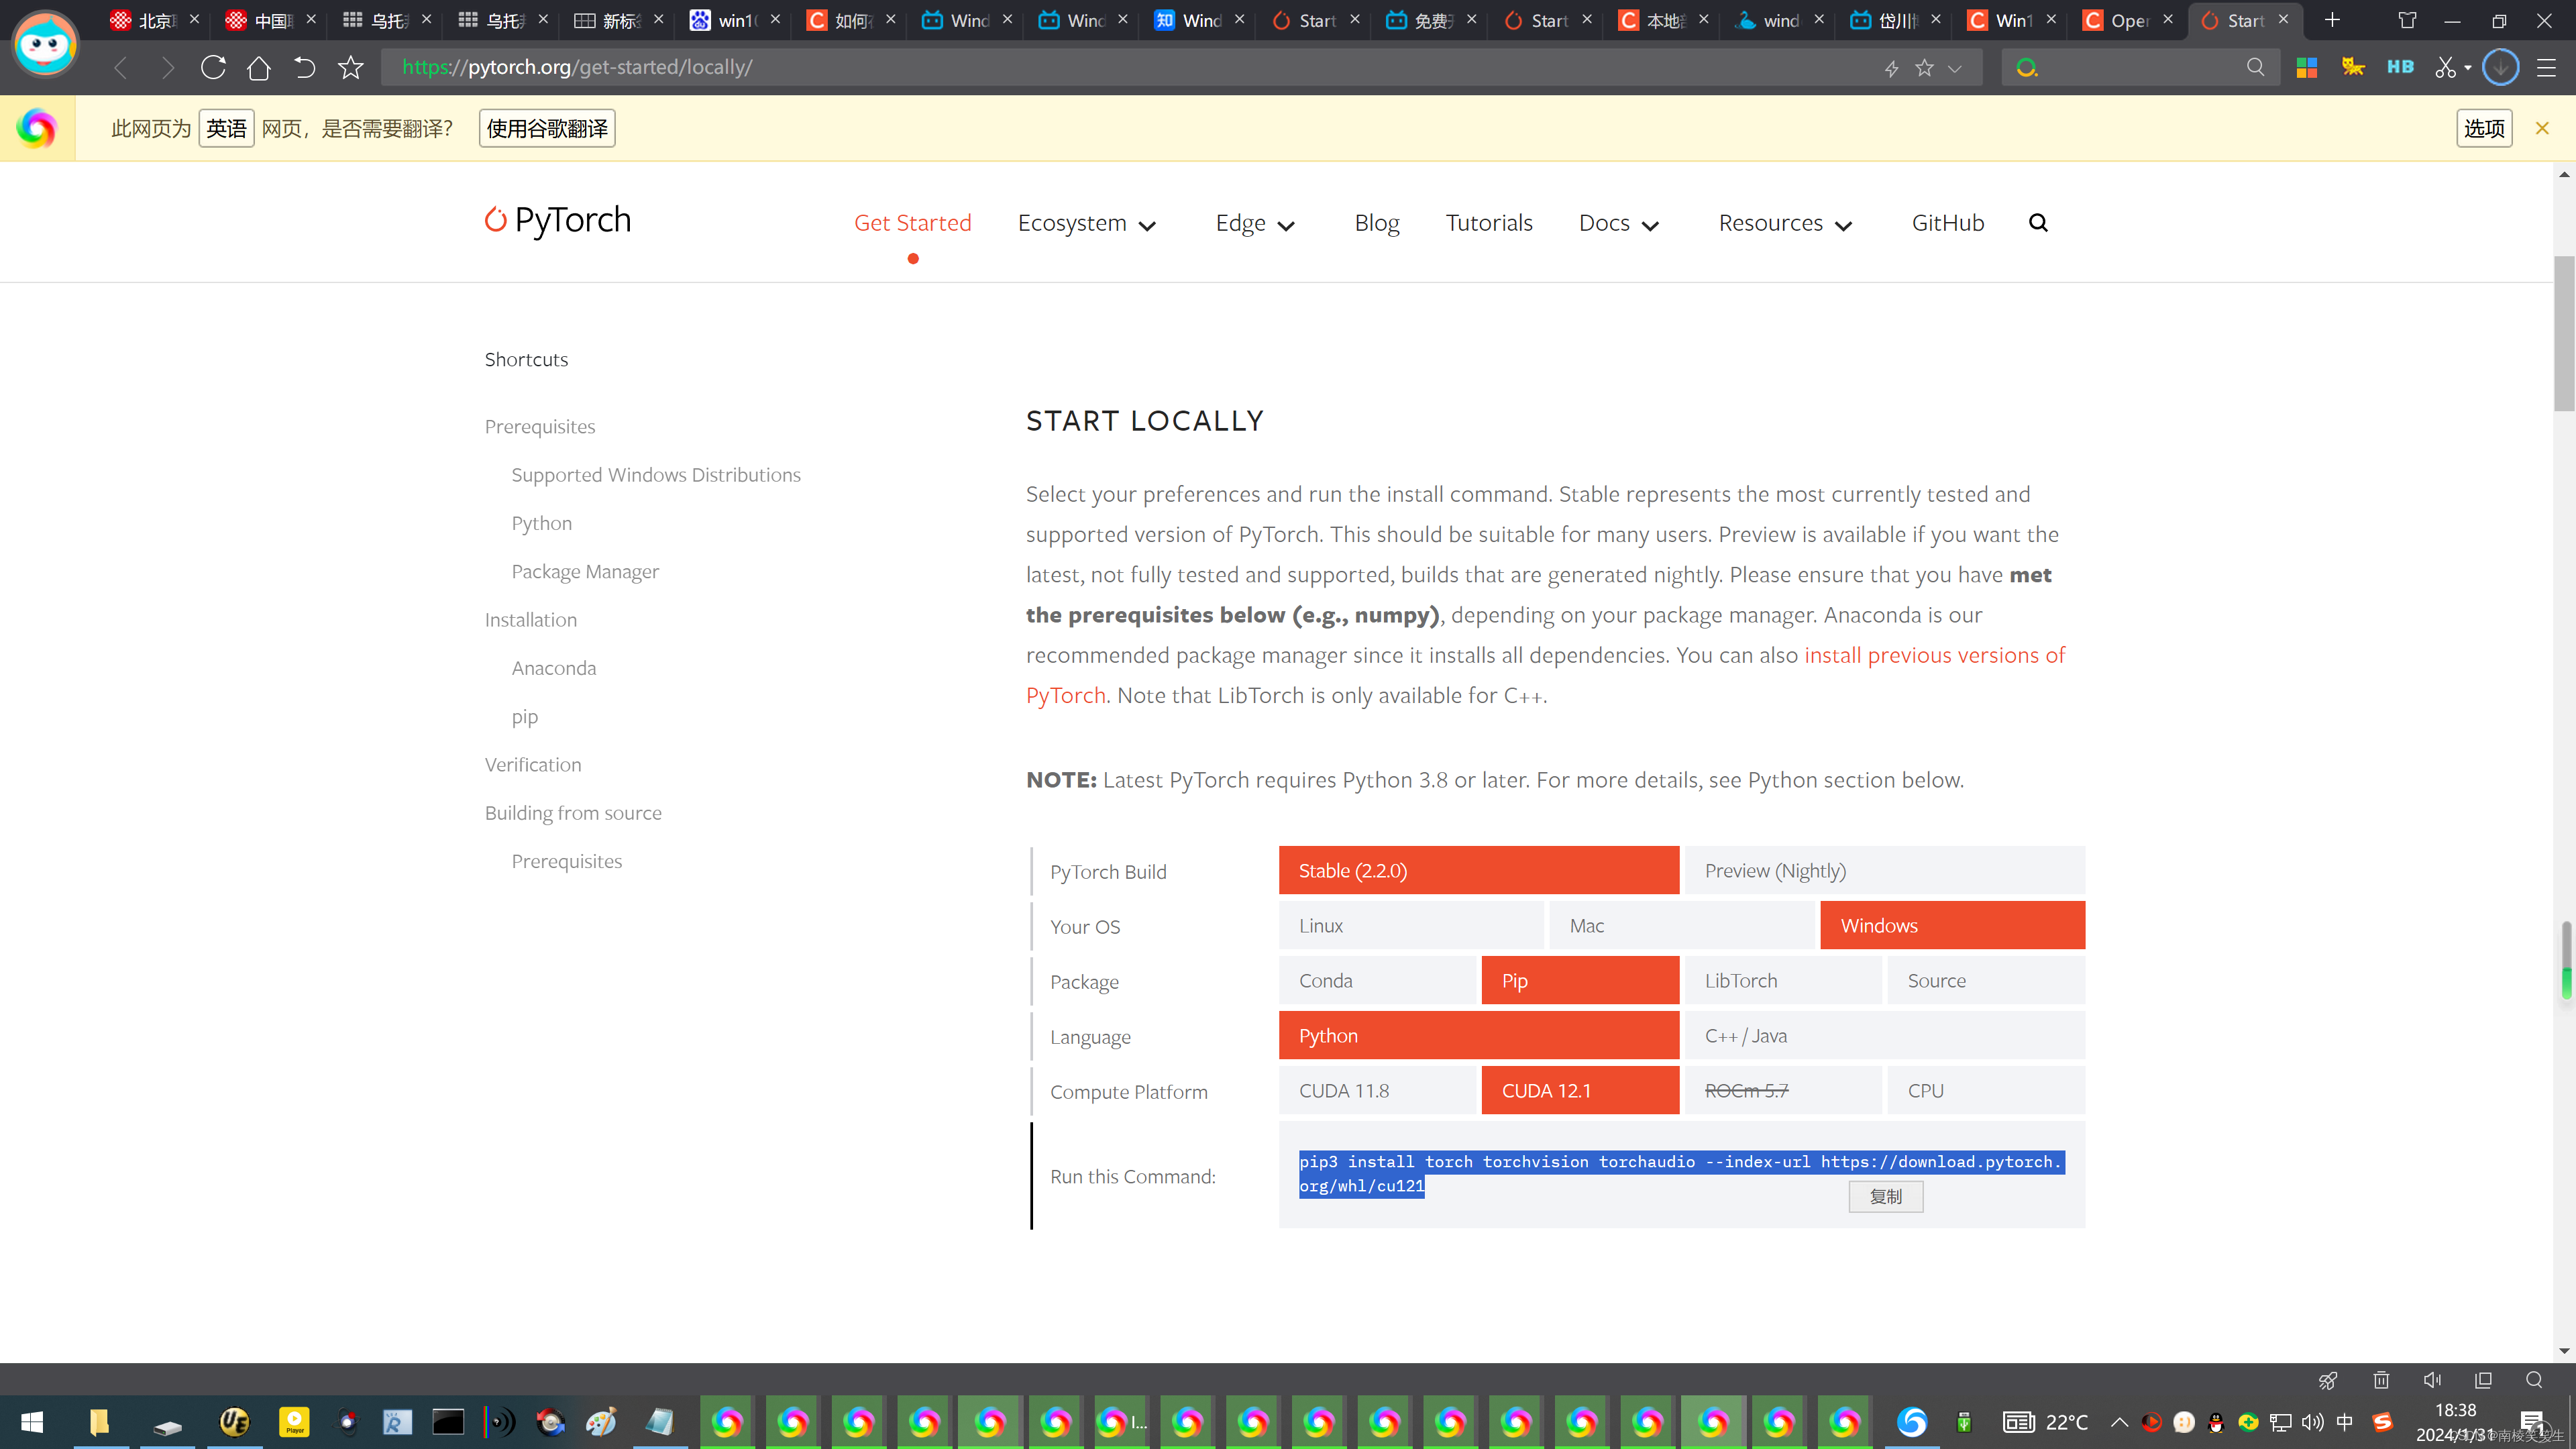Image resolution: width=2576 pixels, height=1449 pixels.
Task: Select CUDA 11.8 compute platform
Action: [1377, 1090]
